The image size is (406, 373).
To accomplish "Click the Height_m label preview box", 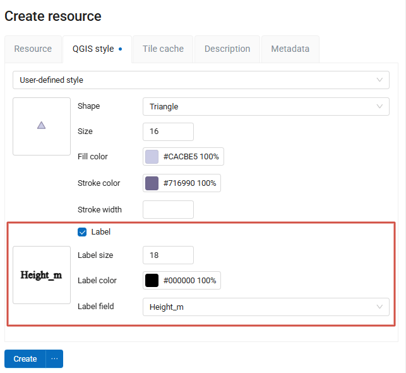I will click(42, 275).
